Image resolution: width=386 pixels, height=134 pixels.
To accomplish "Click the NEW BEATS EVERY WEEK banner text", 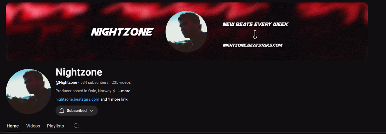I will (x=255, y=24).
